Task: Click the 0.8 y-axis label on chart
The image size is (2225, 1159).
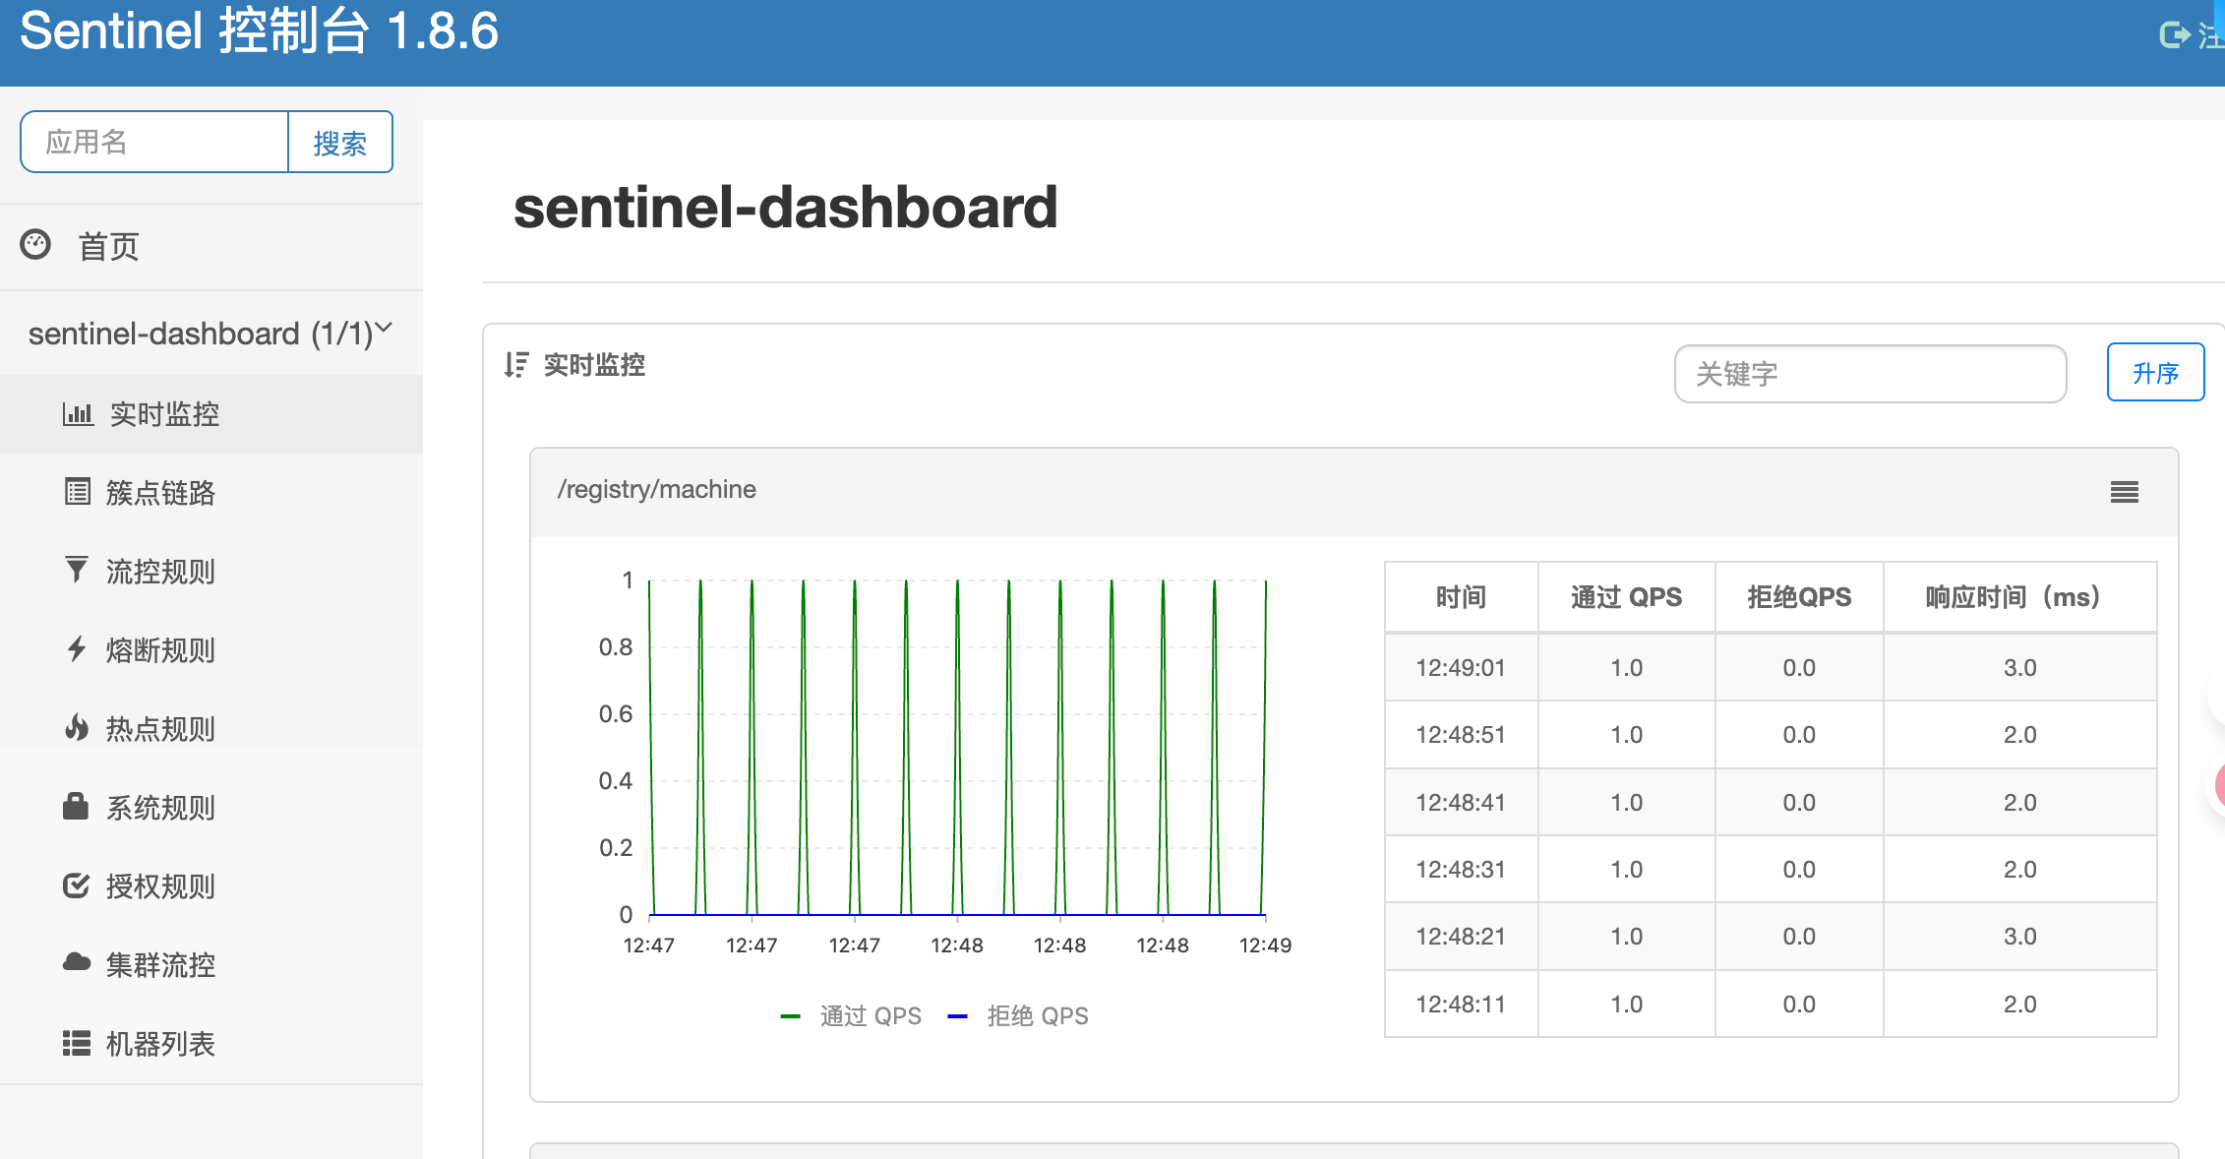Action: click(616, 647)
